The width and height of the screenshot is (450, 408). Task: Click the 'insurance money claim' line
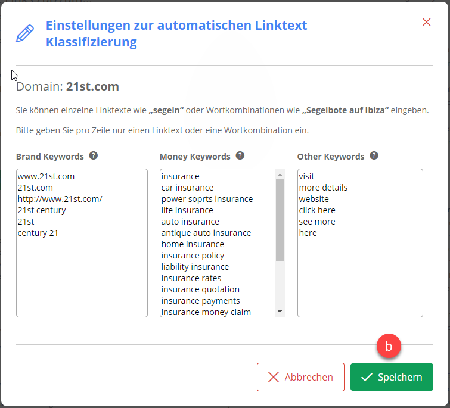(206, 312)
